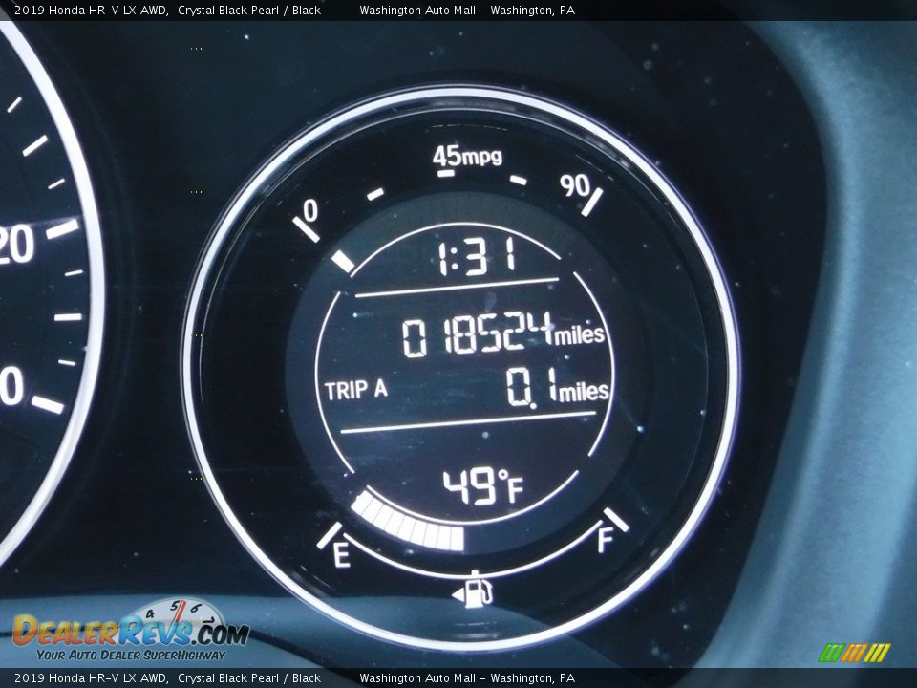Click the 90 mark on mpg gauge
This screenshot has width=917, height=688.
pos(575,185)
